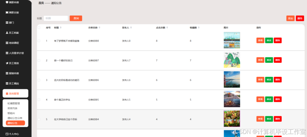Click 修改 in 做个真正的学生 row
307x137 pixels.
269,99
